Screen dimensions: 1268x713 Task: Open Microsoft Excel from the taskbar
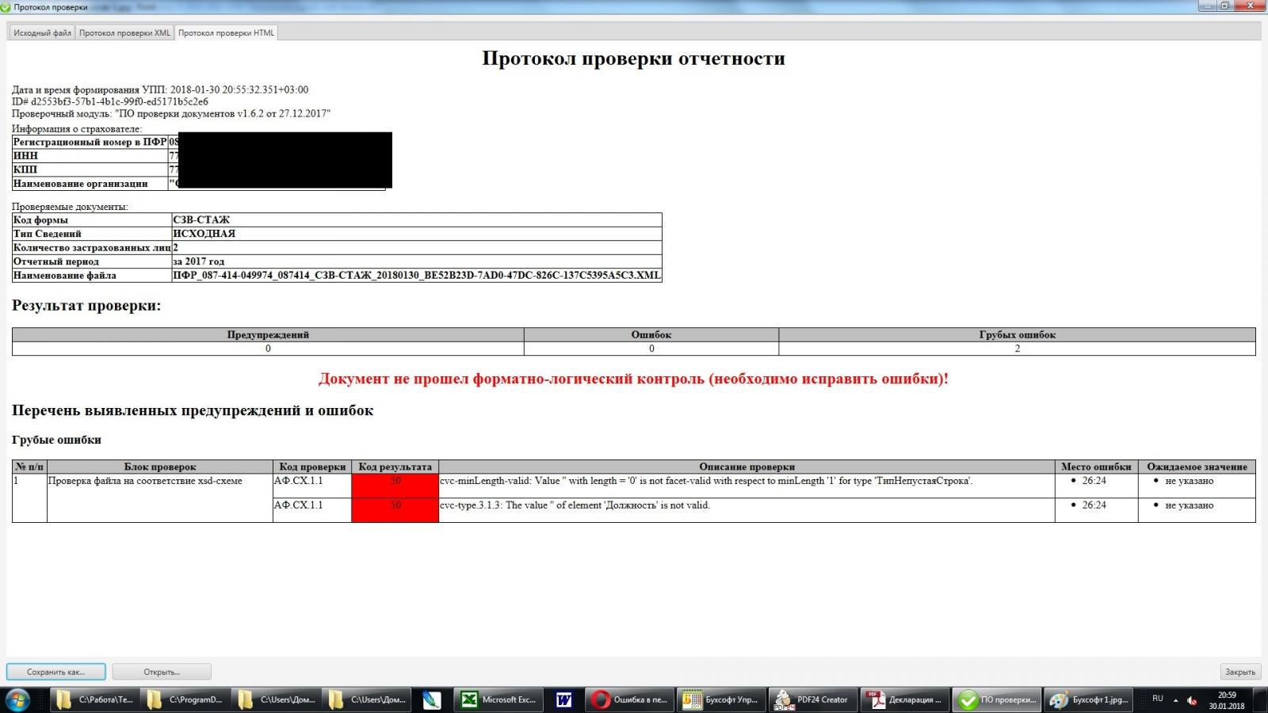(498, 700)
